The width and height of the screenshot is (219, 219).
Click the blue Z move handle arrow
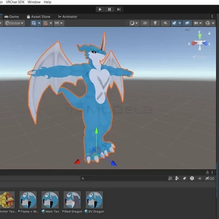114,163
